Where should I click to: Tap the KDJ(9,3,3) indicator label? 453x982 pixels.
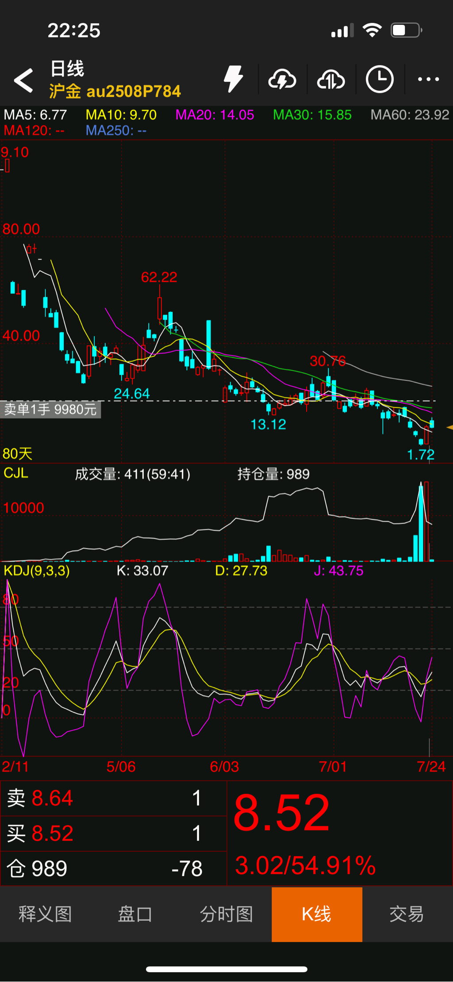37,571
